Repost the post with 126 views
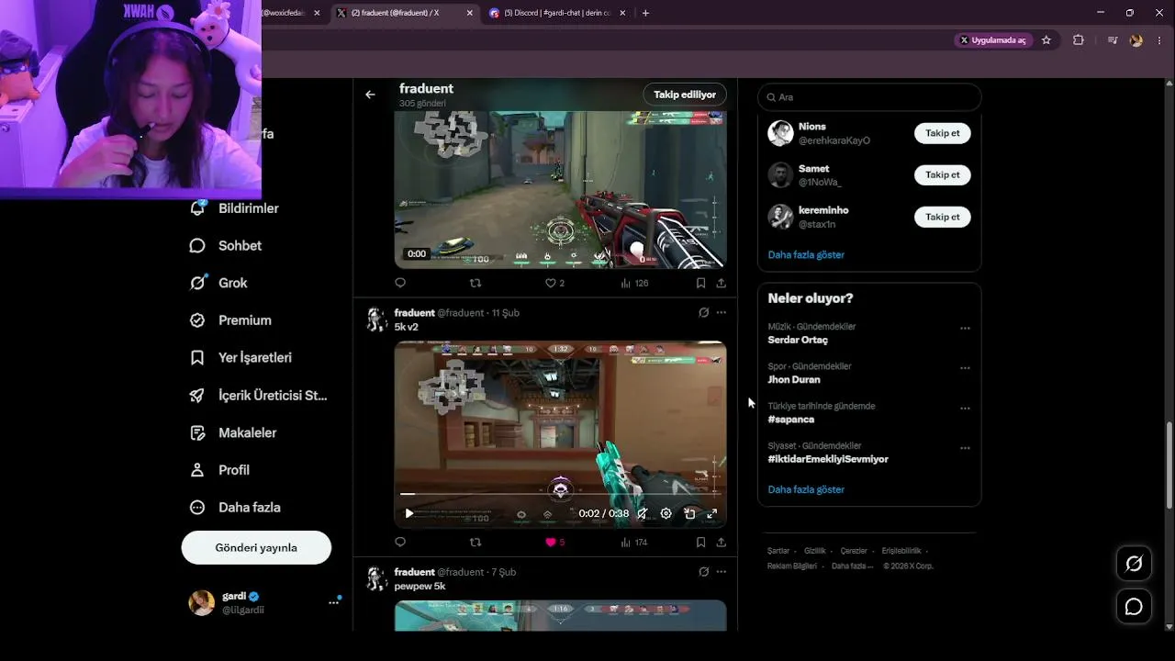Screen dimensions: 1175x661 [476, 283]
